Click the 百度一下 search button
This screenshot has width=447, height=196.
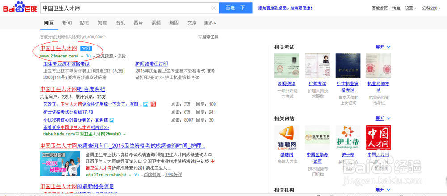(236, 8)
